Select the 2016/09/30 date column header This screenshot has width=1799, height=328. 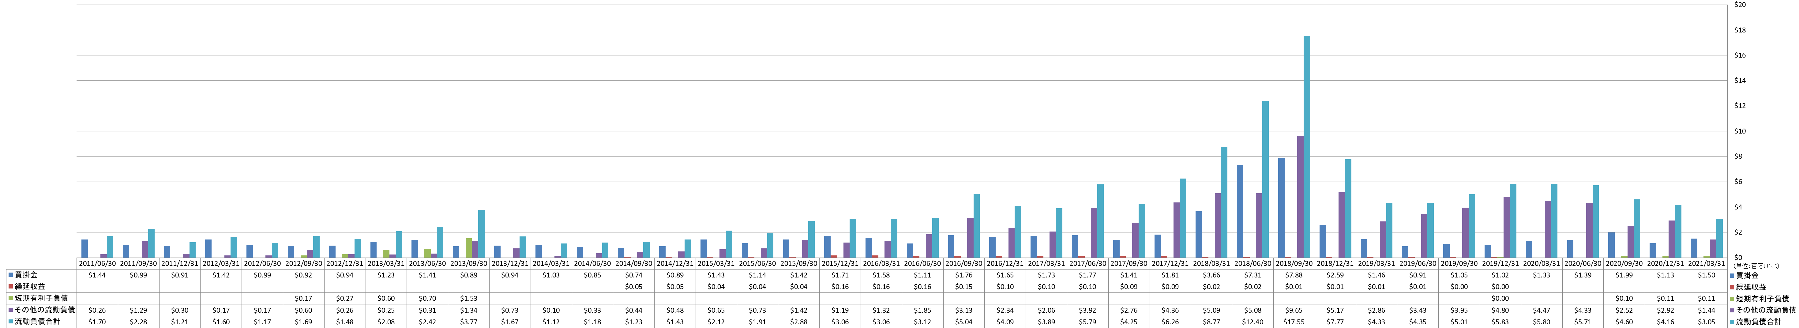click(964, 264)
